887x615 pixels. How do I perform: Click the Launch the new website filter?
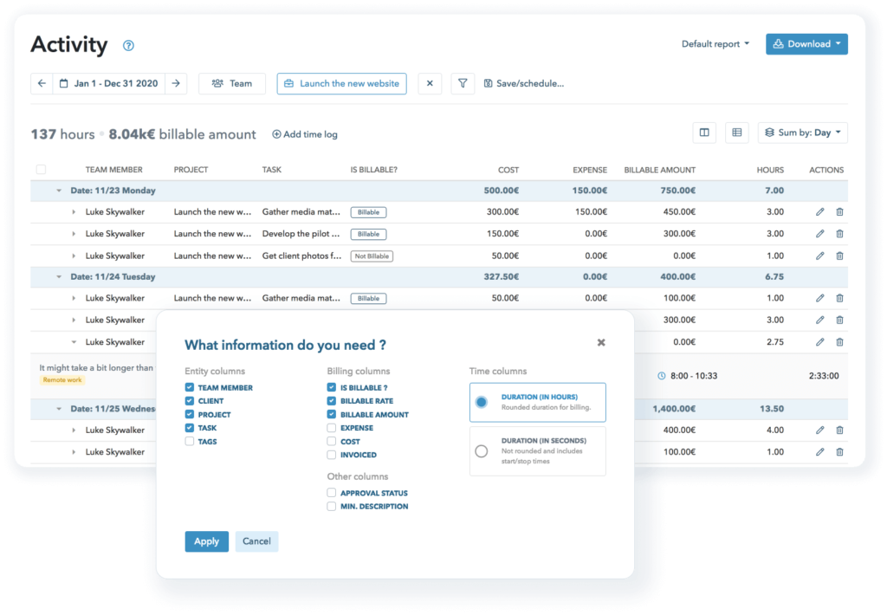[x=341, y=84]
